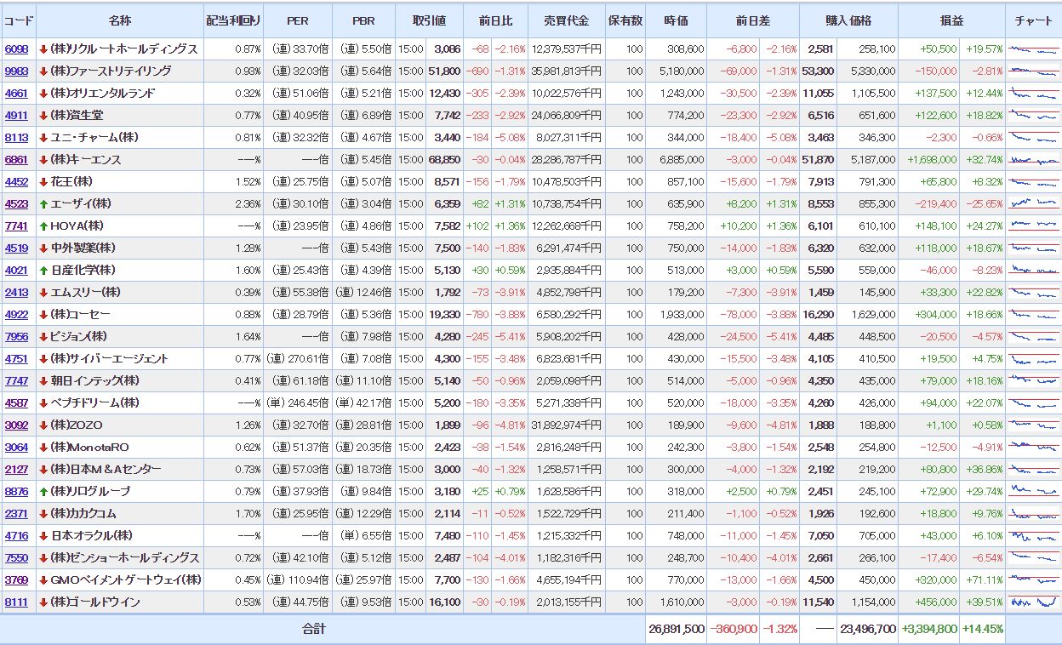1062x645 pixels.
Task: Open stock code link 7550
Action: point(16,558)
